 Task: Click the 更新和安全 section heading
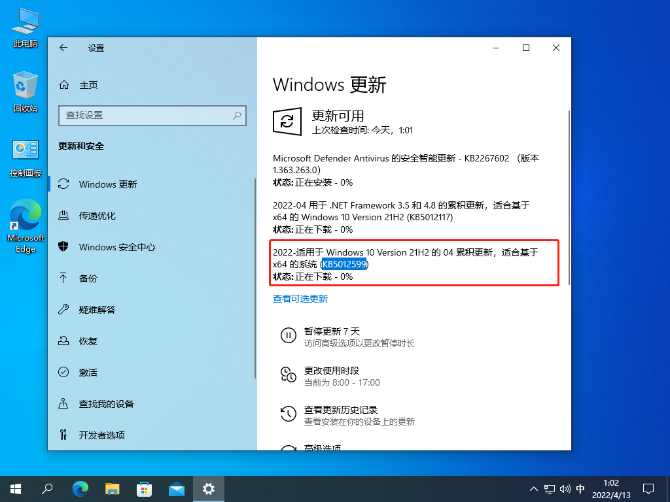tap(81, 146)
